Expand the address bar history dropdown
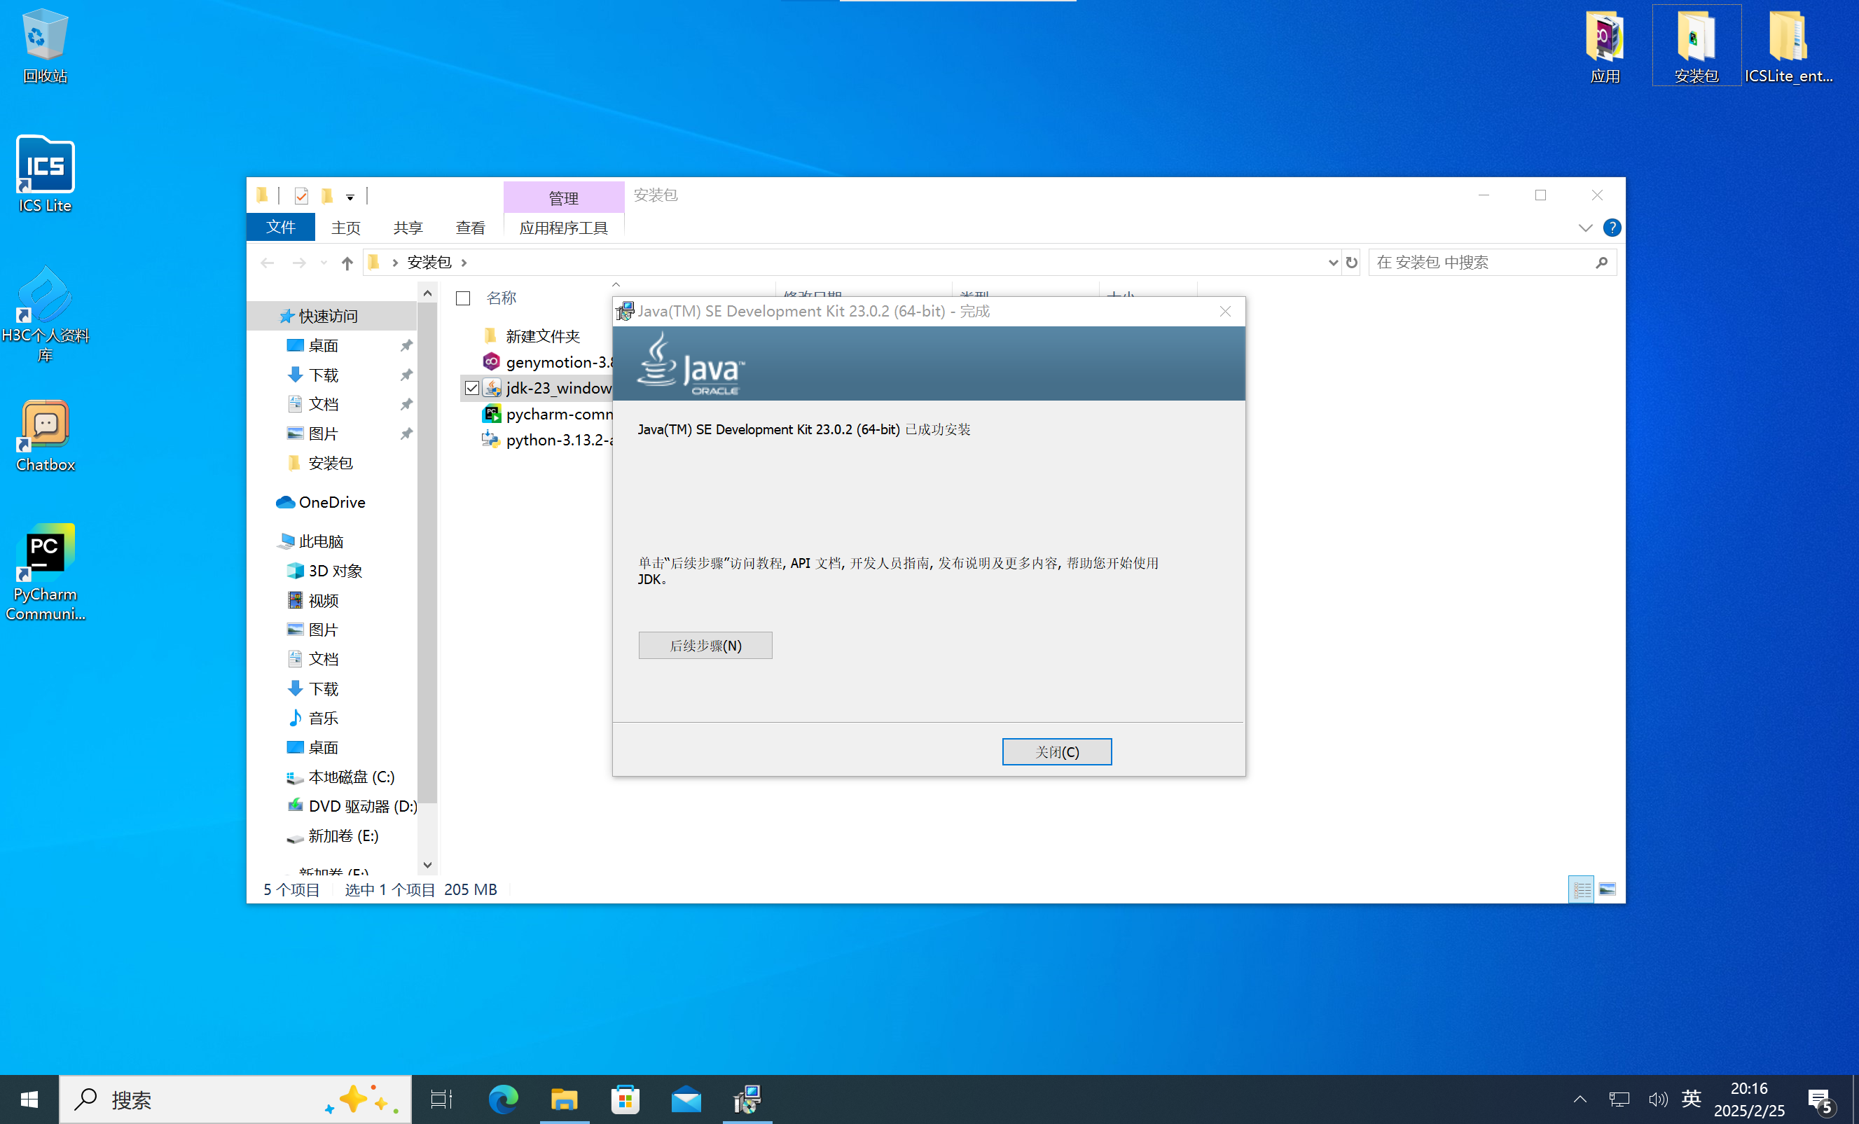 [x=1332, y=263]
